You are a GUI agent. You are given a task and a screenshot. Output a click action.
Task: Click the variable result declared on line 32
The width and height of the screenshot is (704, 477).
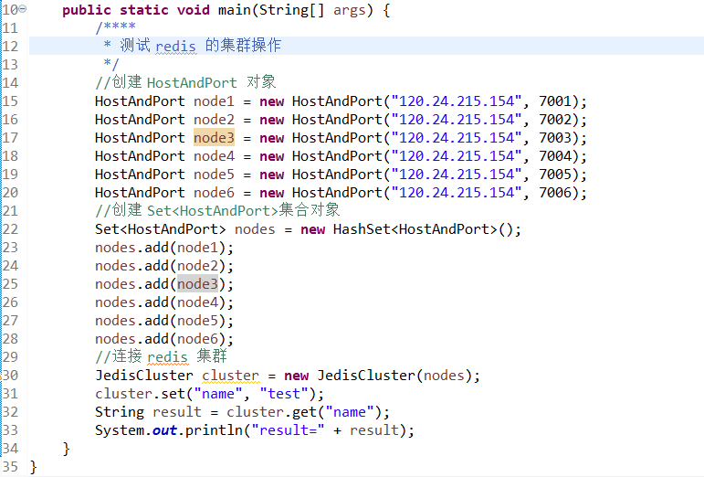[177, 412]
